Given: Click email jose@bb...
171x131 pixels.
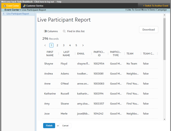Looking at the screenshot, I should 83,114.
